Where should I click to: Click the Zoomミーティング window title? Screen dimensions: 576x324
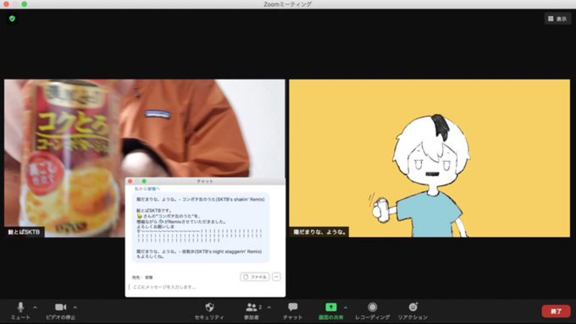287,4
